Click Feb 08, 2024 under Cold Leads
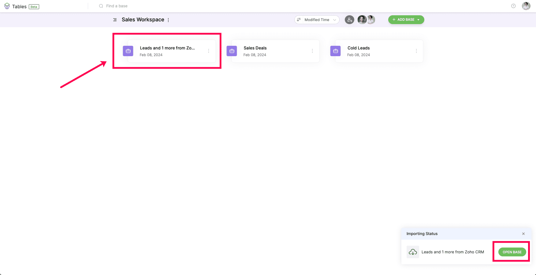The width and height of the screenshot is (536, 275). (359, 55)
